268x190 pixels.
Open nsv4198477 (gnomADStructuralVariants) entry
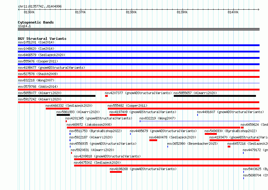click(51, 68)
